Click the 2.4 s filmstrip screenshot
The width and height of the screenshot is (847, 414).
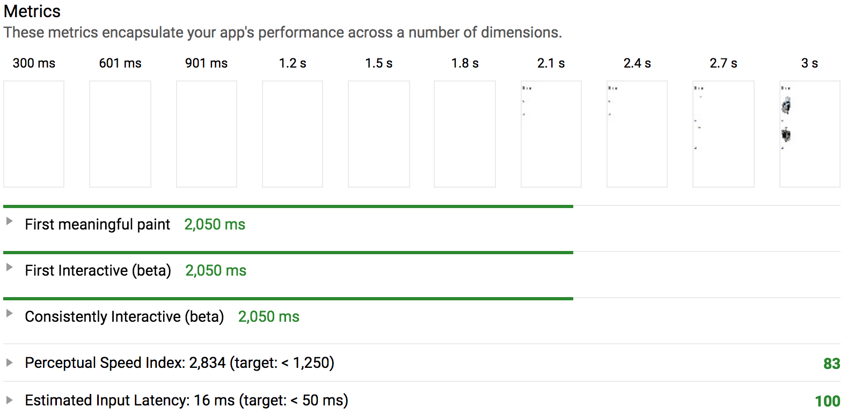click(x=637, y=134)
